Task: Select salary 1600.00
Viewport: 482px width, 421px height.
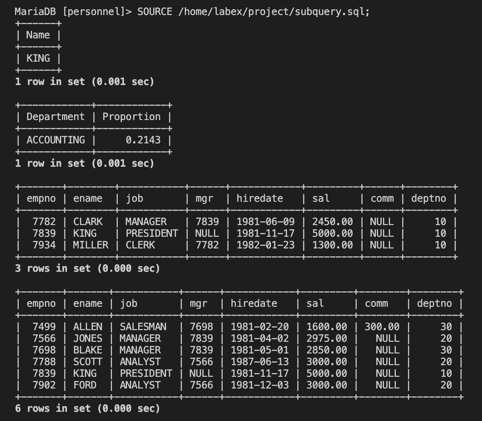Action: [327, 327]
